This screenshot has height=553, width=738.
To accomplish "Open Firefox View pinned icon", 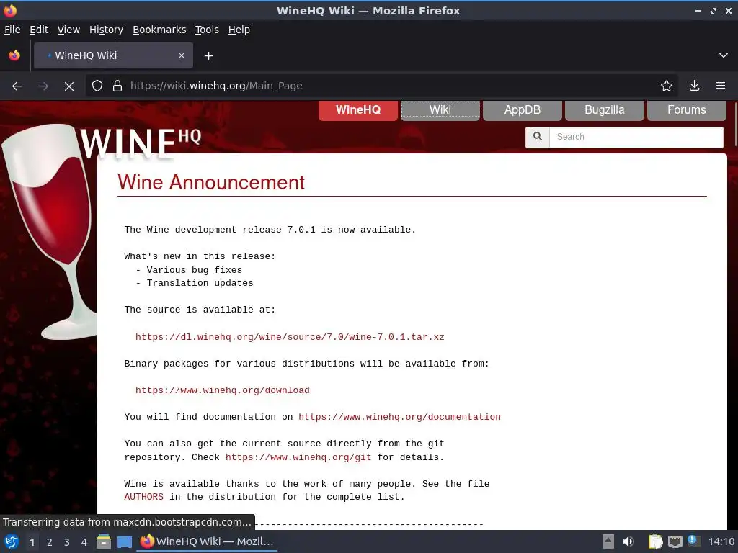I will point(14,55).
